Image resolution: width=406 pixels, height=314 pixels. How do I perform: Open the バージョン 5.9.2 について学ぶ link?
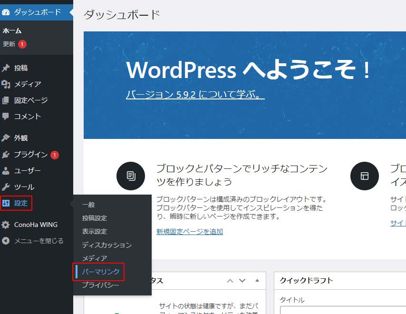point(195,94)
